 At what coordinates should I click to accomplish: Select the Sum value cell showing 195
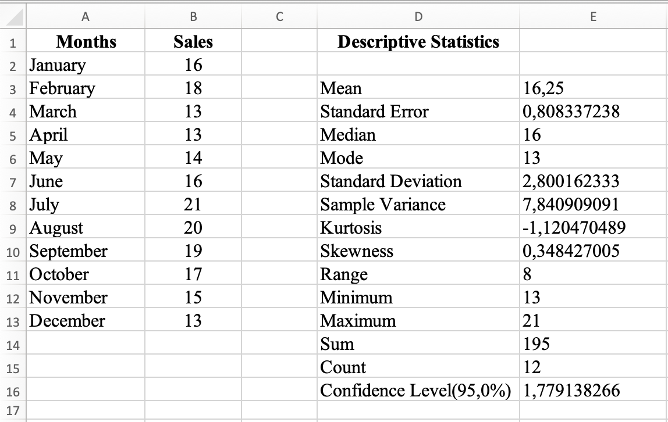coord(594,344)
